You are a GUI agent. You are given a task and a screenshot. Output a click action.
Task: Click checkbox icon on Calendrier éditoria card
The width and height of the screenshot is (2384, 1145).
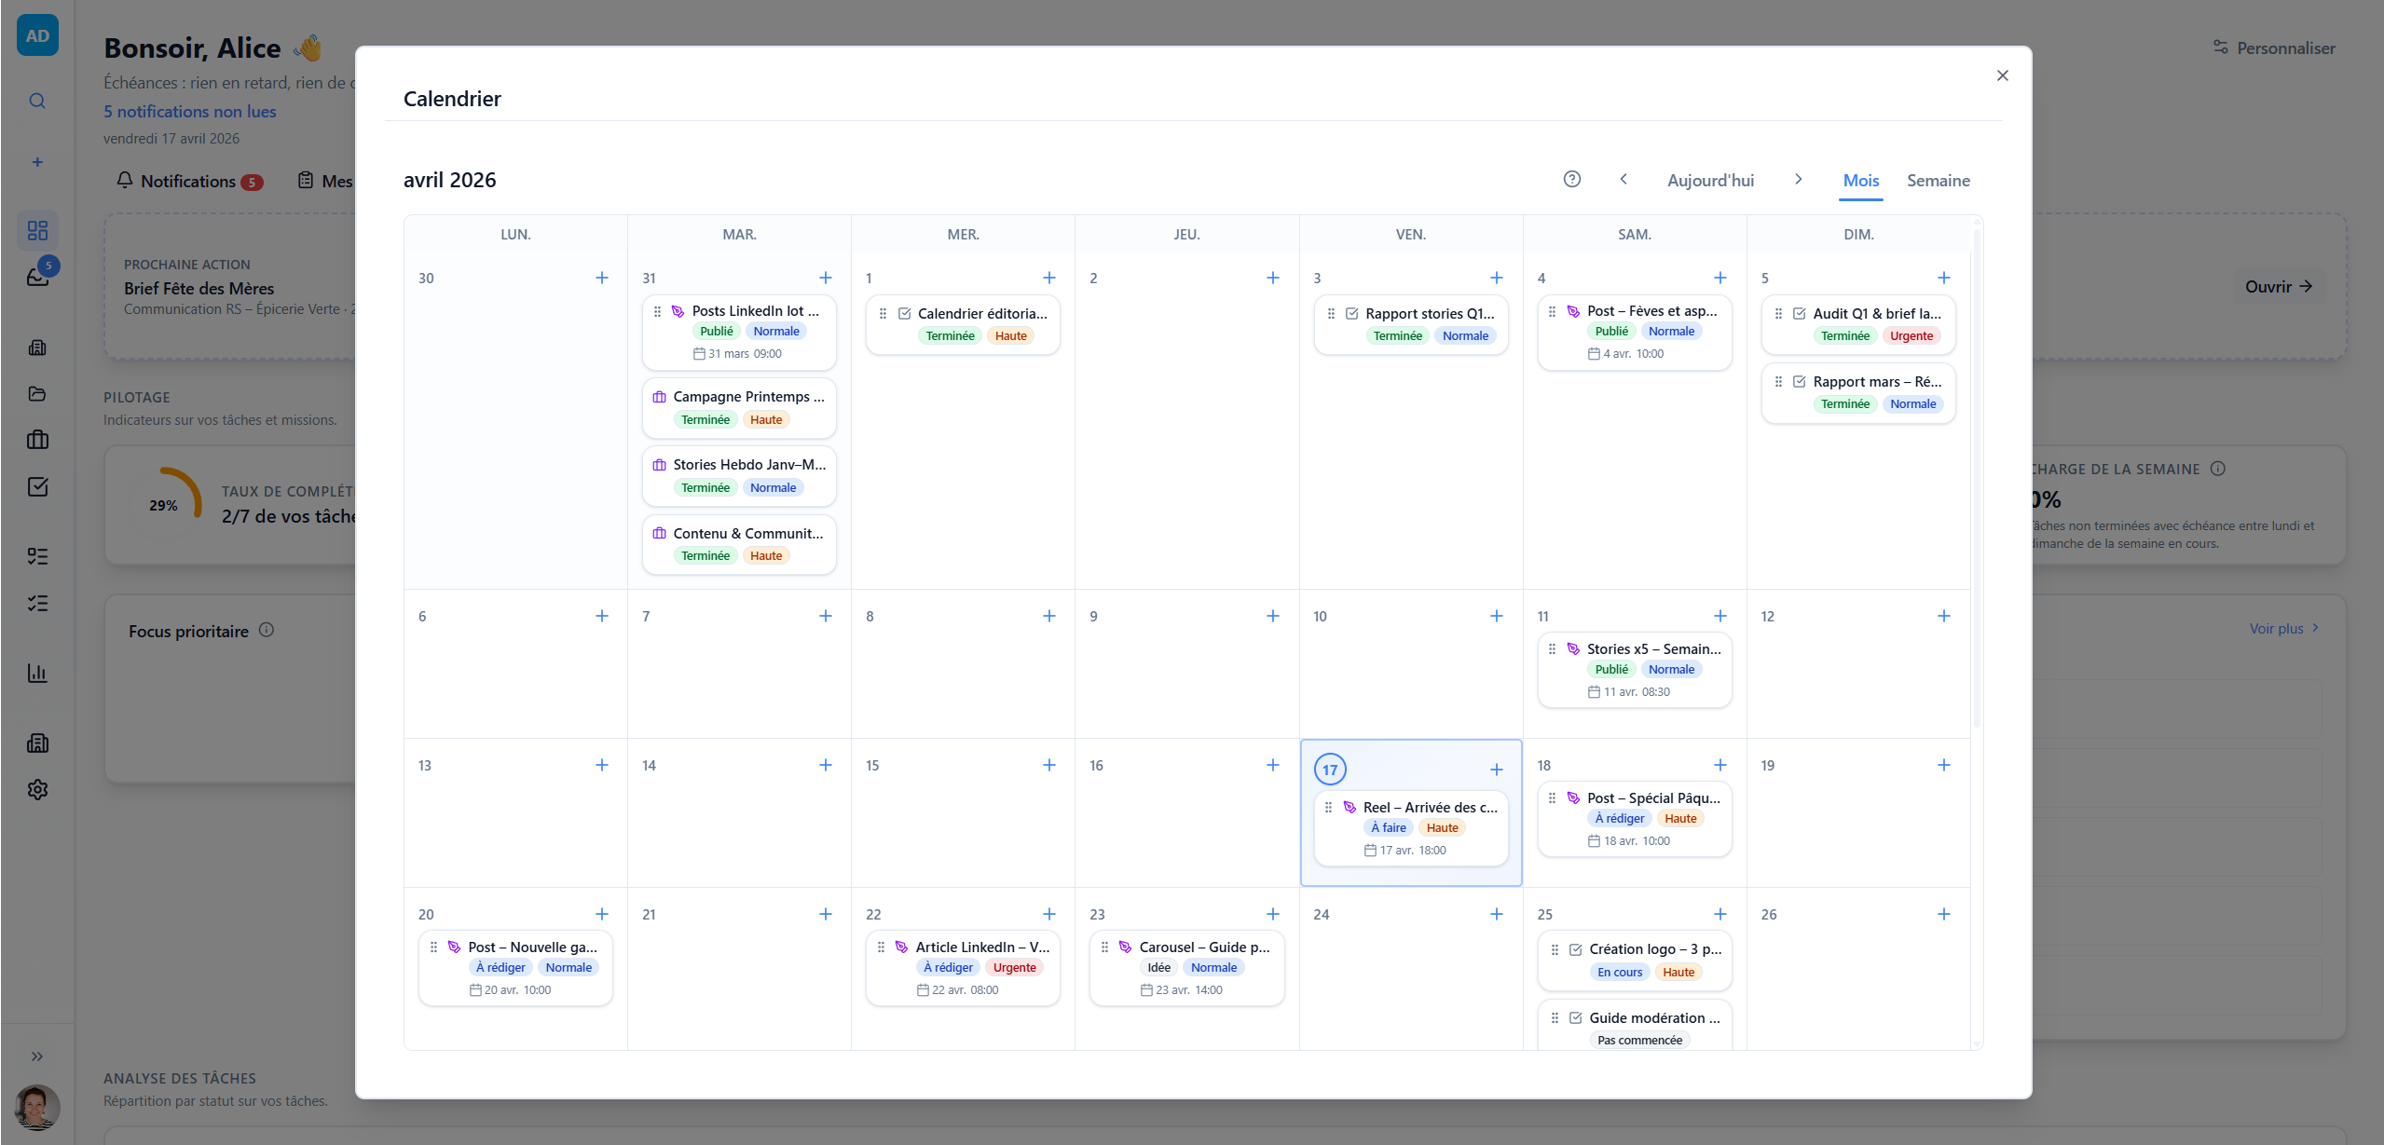(x=904, y=313)
